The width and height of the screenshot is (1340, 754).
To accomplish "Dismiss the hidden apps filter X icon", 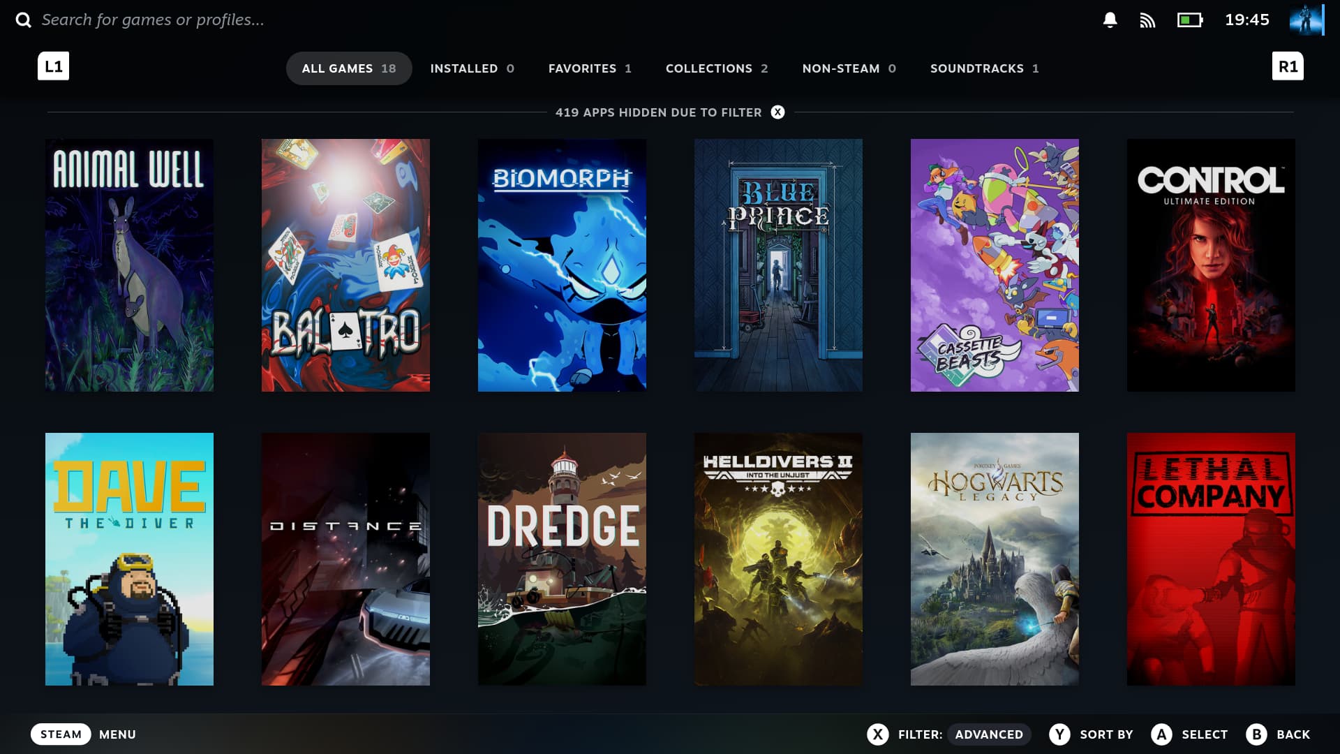I will coord(777,112).
